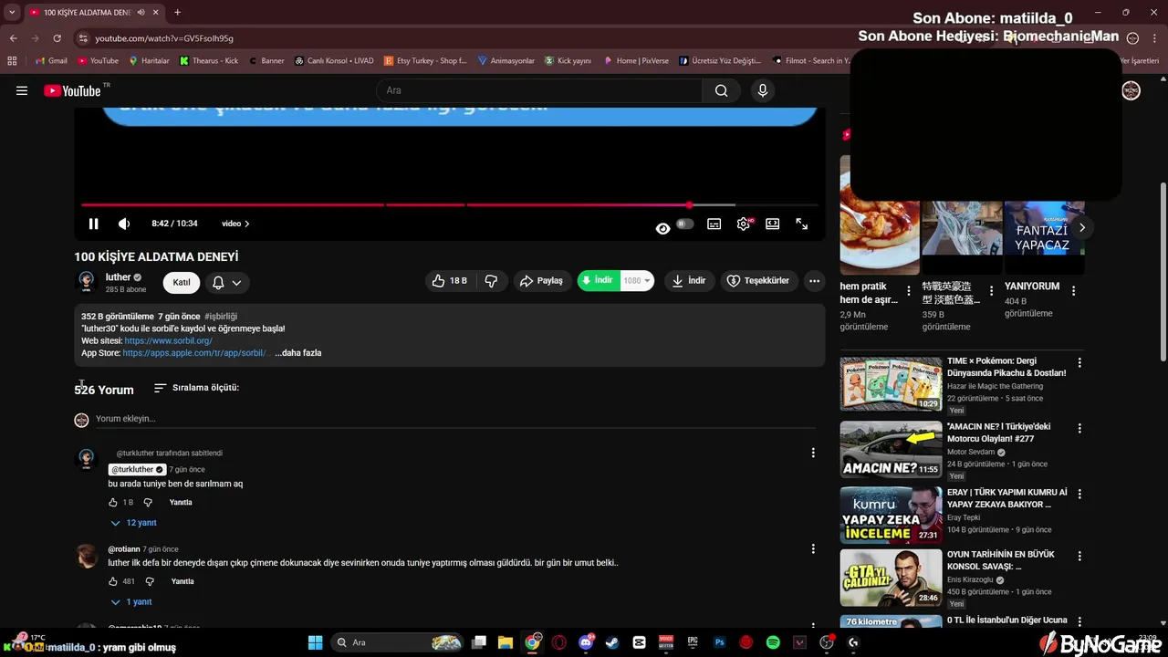Open the AMACIN NE? video thumbnail
Viewport: 1168px width, 657px height.
(891, 449)
